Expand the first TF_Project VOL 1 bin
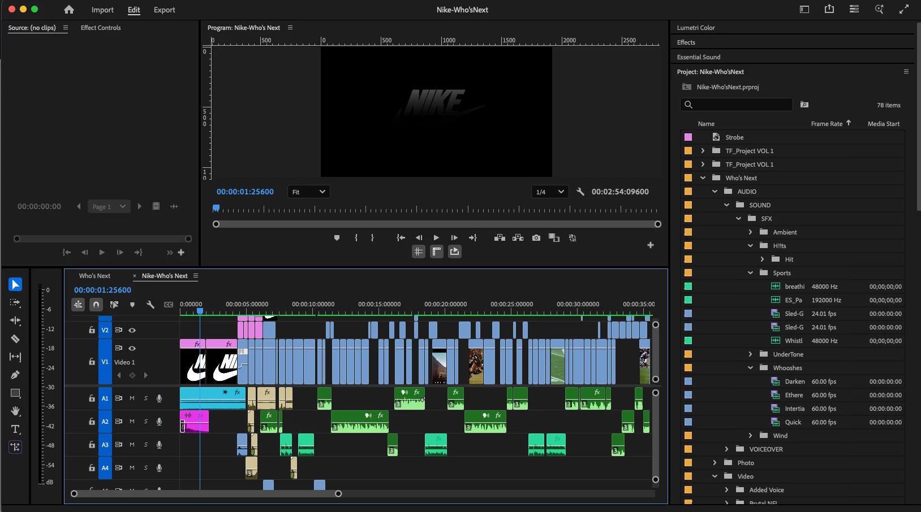Image resolution: width=921 pixels, height=512 pixels. (703, 151)
